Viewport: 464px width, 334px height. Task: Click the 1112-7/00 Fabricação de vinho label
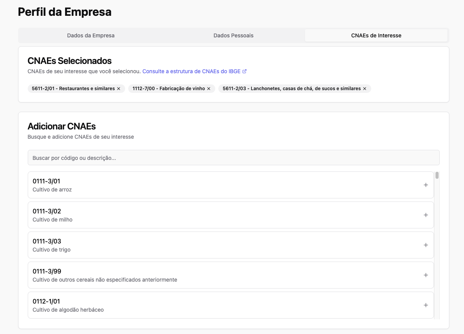click(169, 89)
